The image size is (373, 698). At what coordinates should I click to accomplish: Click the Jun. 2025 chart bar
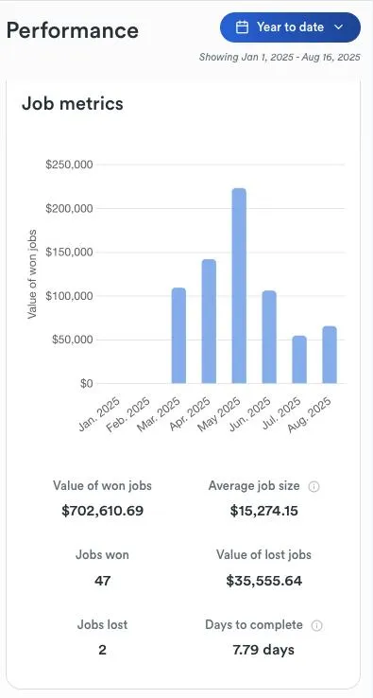[269, 337]
